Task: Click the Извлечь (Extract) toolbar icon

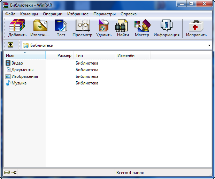Action: 40,28
